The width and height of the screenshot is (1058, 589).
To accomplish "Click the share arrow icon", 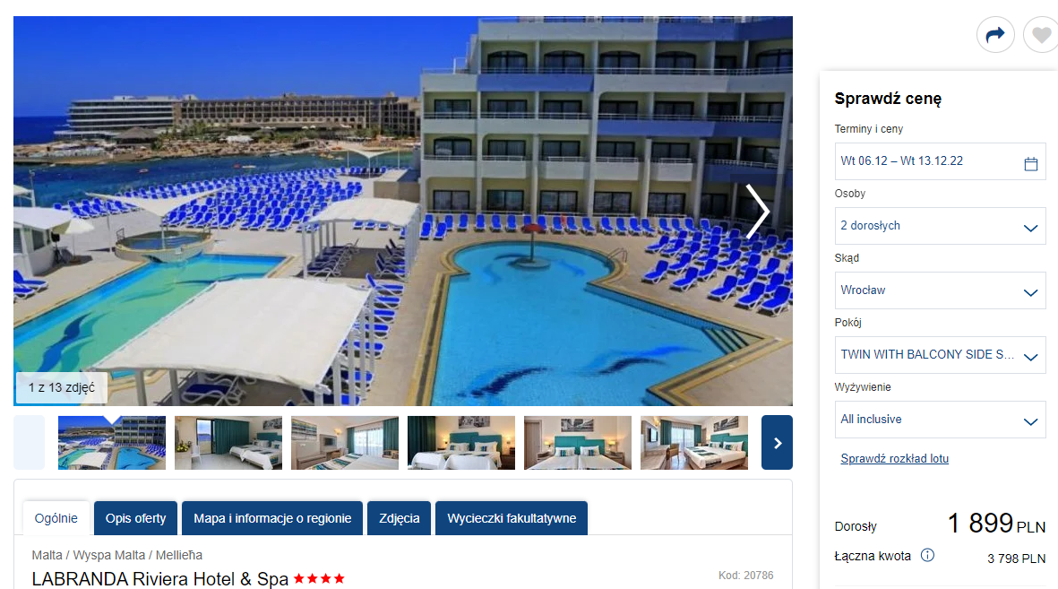I will pos(995,34).
